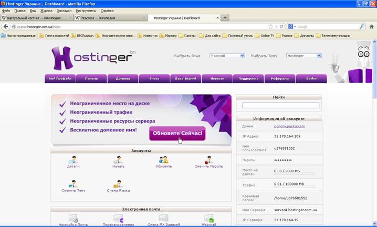This screenshot has width=377, height=227.
Task: Click the Firefox home icon
Action: point(371,26)
